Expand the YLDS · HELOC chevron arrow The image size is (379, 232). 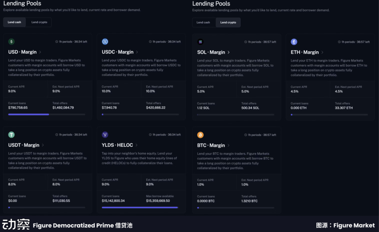click(x=137, y=145)
